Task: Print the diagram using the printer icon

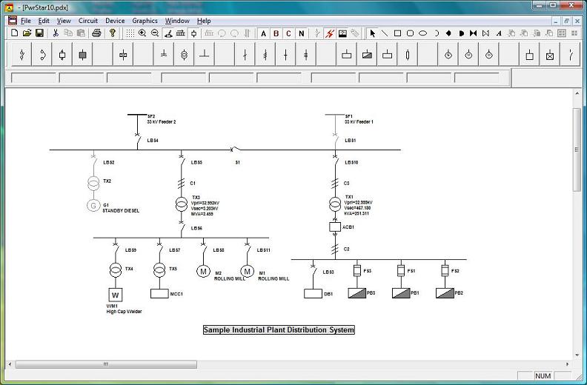Action: tap(96, 33)
